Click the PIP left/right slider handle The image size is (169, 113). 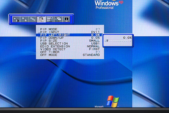click(107, 41)
